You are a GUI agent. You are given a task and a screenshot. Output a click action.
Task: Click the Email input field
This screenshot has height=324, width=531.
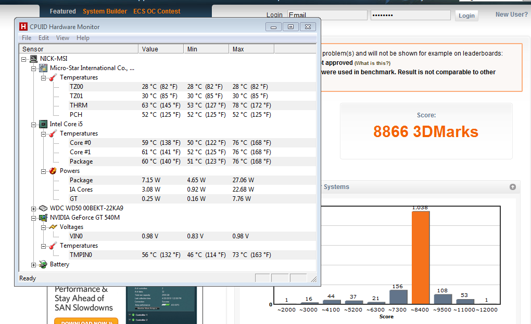pyautogui.click(x=327, y=15)
